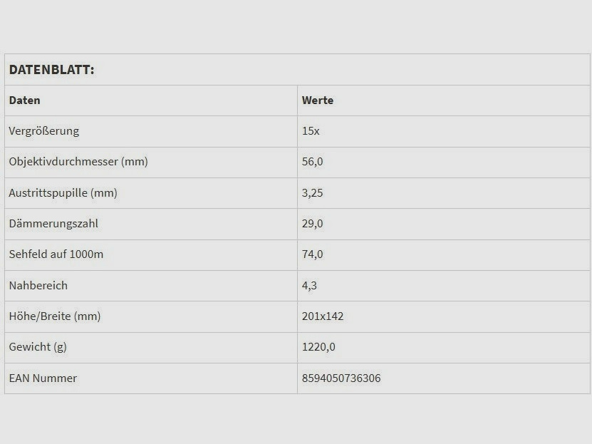Viewport: 592px width, 444px height.
Task: Select the 201x142 dimensions value
Action: [323, 316]
